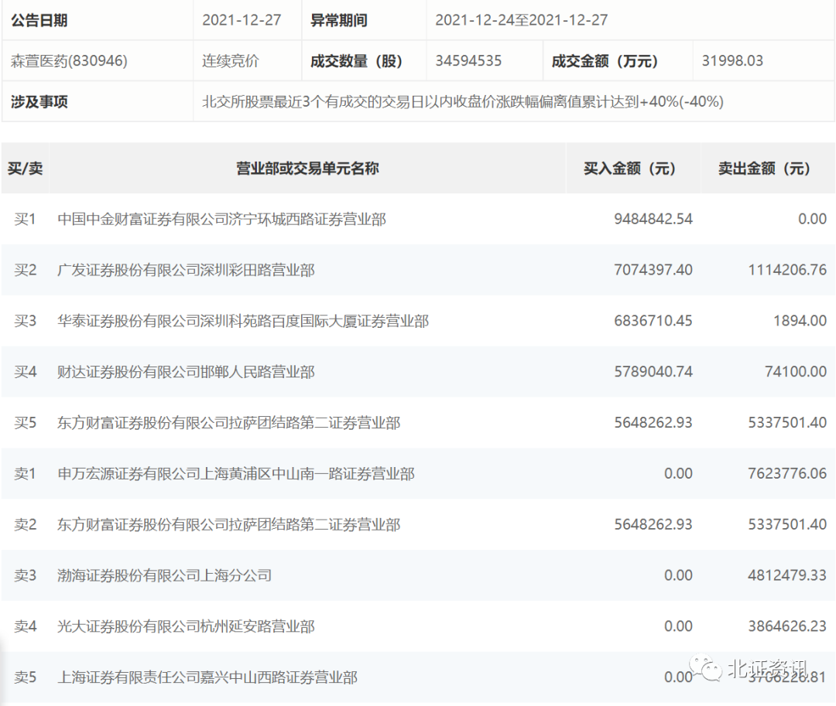
Task: Select sell amount 7623776.06
Action: coord(787,474)
